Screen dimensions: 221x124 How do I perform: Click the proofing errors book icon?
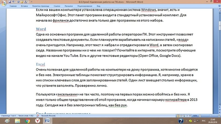(x=38, y=116)
